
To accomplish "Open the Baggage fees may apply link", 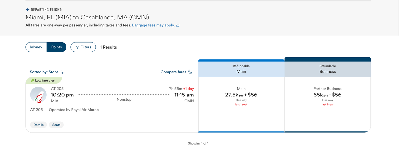I will pos(153,25).
